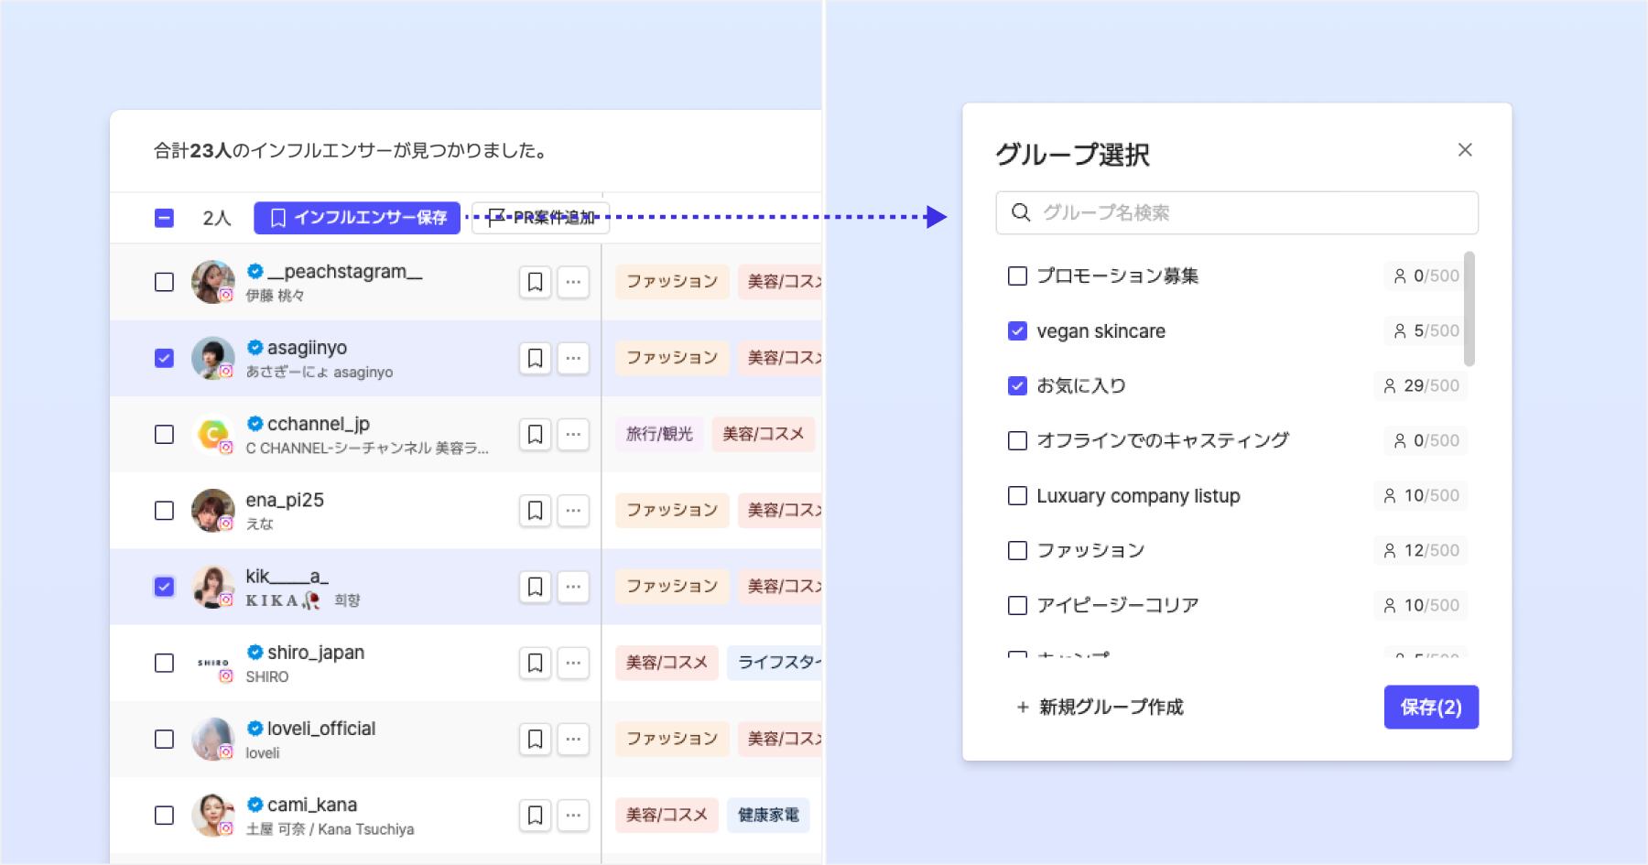
Task: Uncheck the asagiinyo row checkbox
Action: (164, 358)
